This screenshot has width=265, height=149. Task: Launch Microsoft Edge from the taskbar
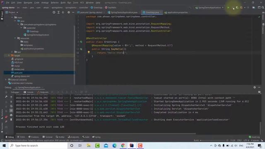(114, 145)
